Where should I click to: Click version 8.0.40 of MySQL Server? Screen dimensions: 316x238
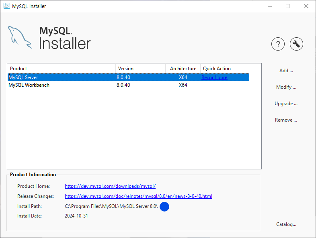click(x=123, y=77)
